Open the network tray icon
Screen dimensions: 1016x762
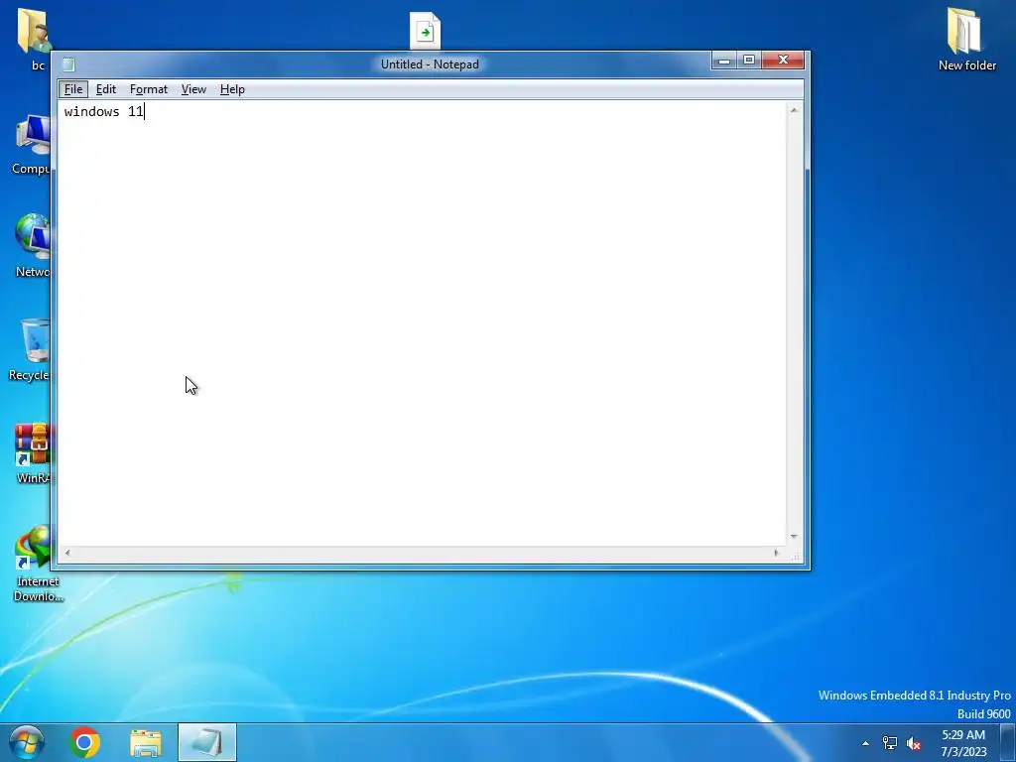(x=890, y=743)
